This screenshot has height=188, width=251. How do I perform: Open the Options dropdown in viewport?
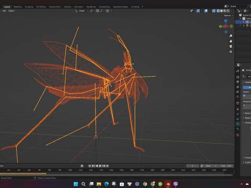pyautogui.click(x=229, y=16)
